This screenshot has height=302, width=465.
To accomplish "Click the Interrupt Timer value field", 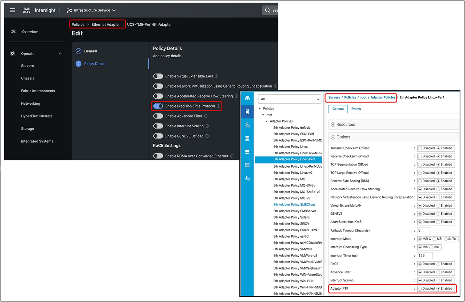I will [x=425, y=255].
